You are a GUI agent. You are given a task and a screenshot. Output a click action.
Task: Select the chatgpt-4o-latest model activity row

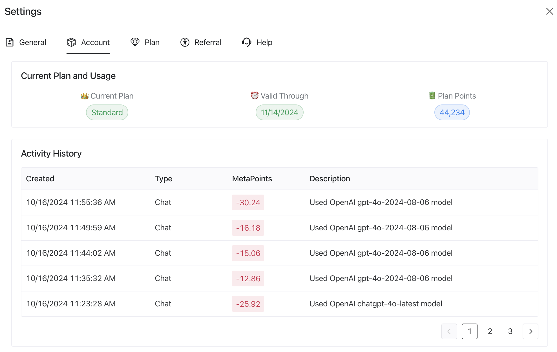[375, 304]
